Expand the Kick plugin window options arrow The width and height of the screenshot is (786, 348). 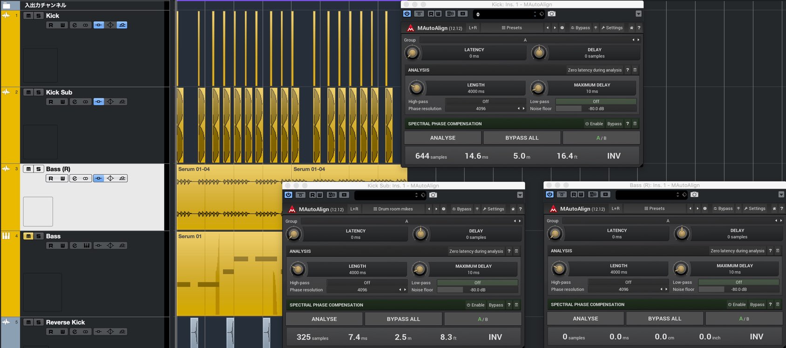point(638,14)
